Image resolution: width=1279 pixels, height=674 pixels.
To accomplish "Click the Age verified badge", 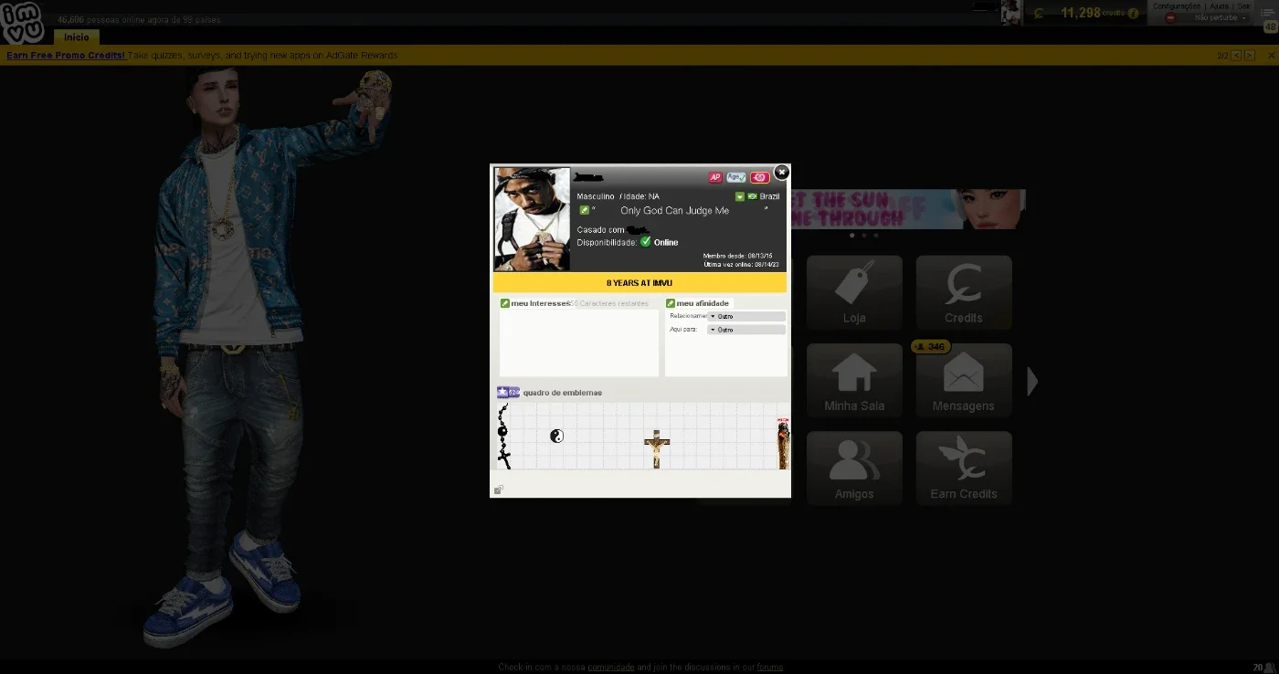I will (736, 177).
